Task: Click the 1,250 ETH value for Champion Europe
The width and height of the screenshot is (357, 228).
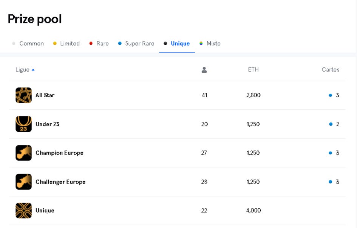Action: (253, 153)
